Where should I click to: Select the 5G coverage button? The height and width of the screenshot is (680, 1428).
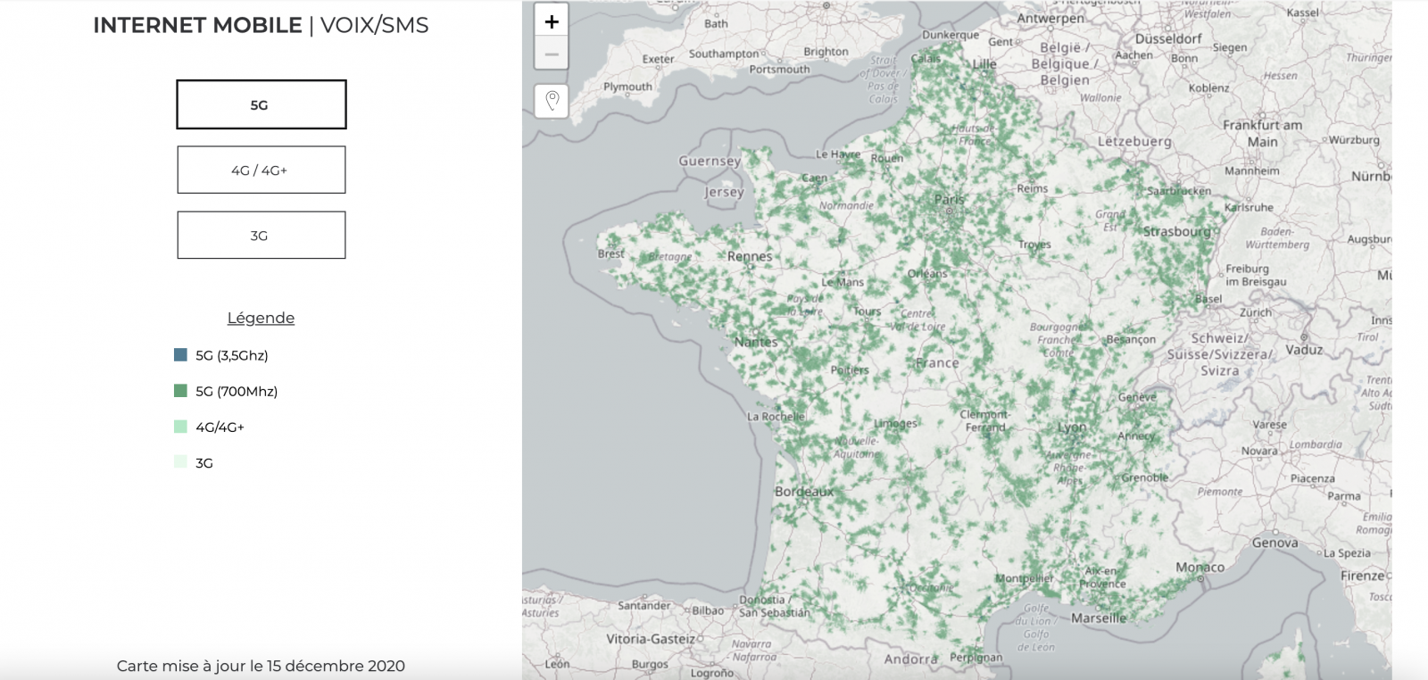click(x=262, y=104)
